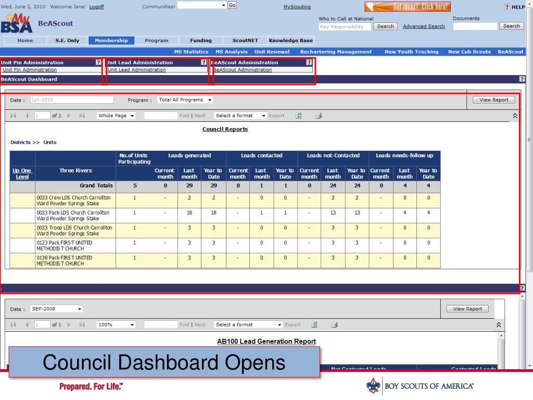This screenshot has height=400, width=533.
Task: Open BeAScout Administration panel help icon
Action: 309,63
